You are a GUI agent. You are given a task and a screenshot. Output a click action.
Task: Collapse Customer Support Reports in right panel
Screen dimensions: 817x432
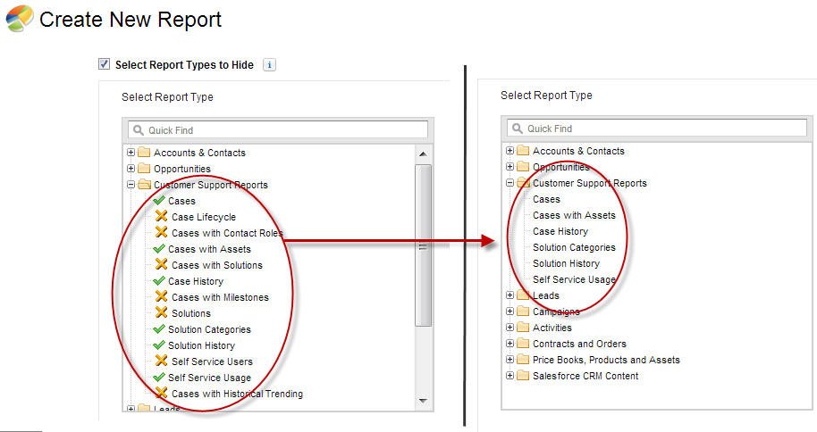click(510, 183)
